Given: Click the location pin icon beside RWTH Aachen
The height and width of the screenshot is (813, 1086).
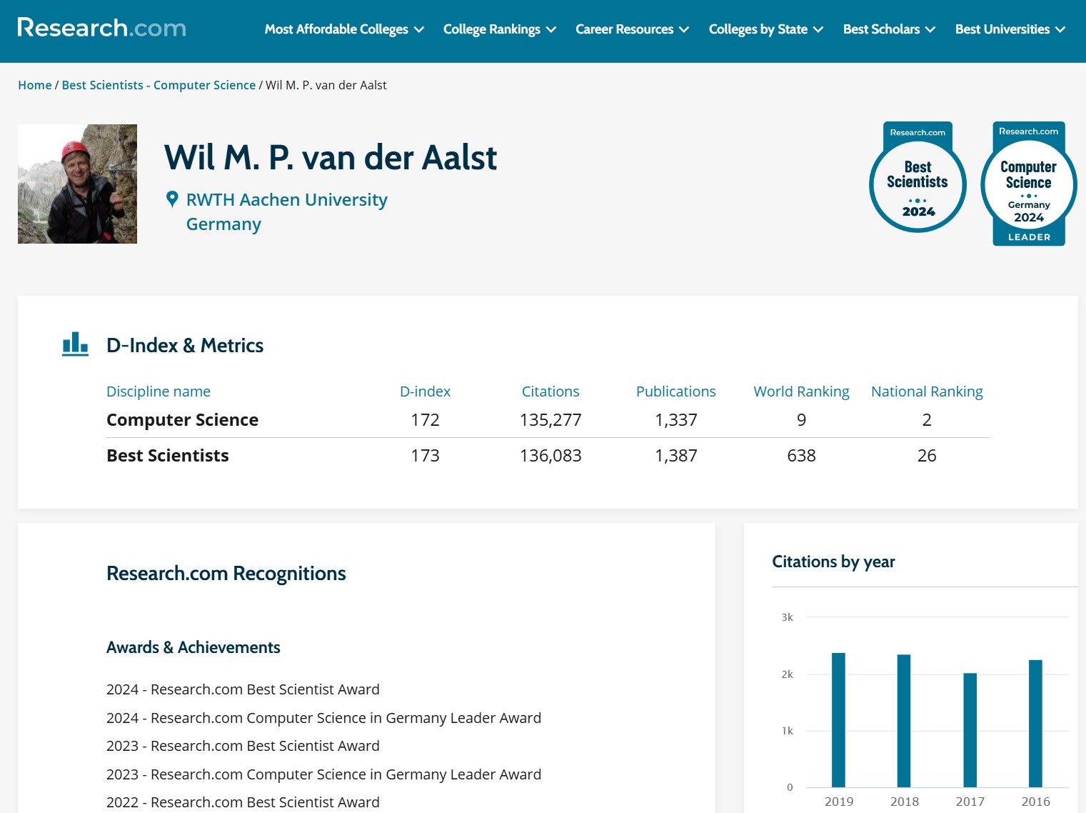Looking at the screenshot, I should (x=172, y=199).
